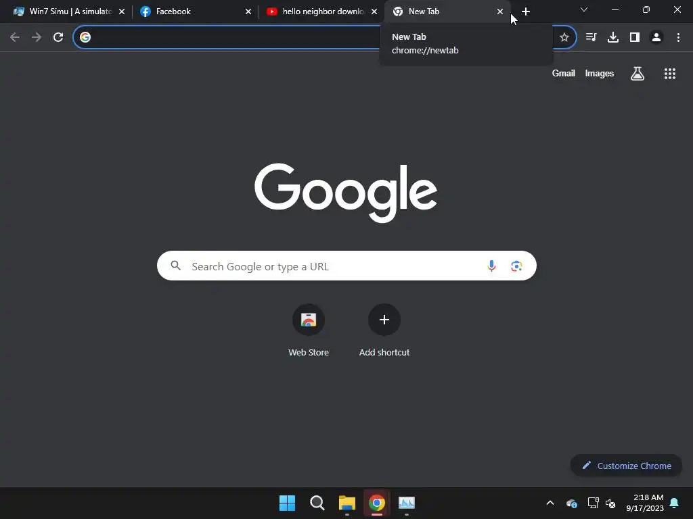Open the media controls icon
Viewport: 693px width, 519px height.
click(591, 37)
